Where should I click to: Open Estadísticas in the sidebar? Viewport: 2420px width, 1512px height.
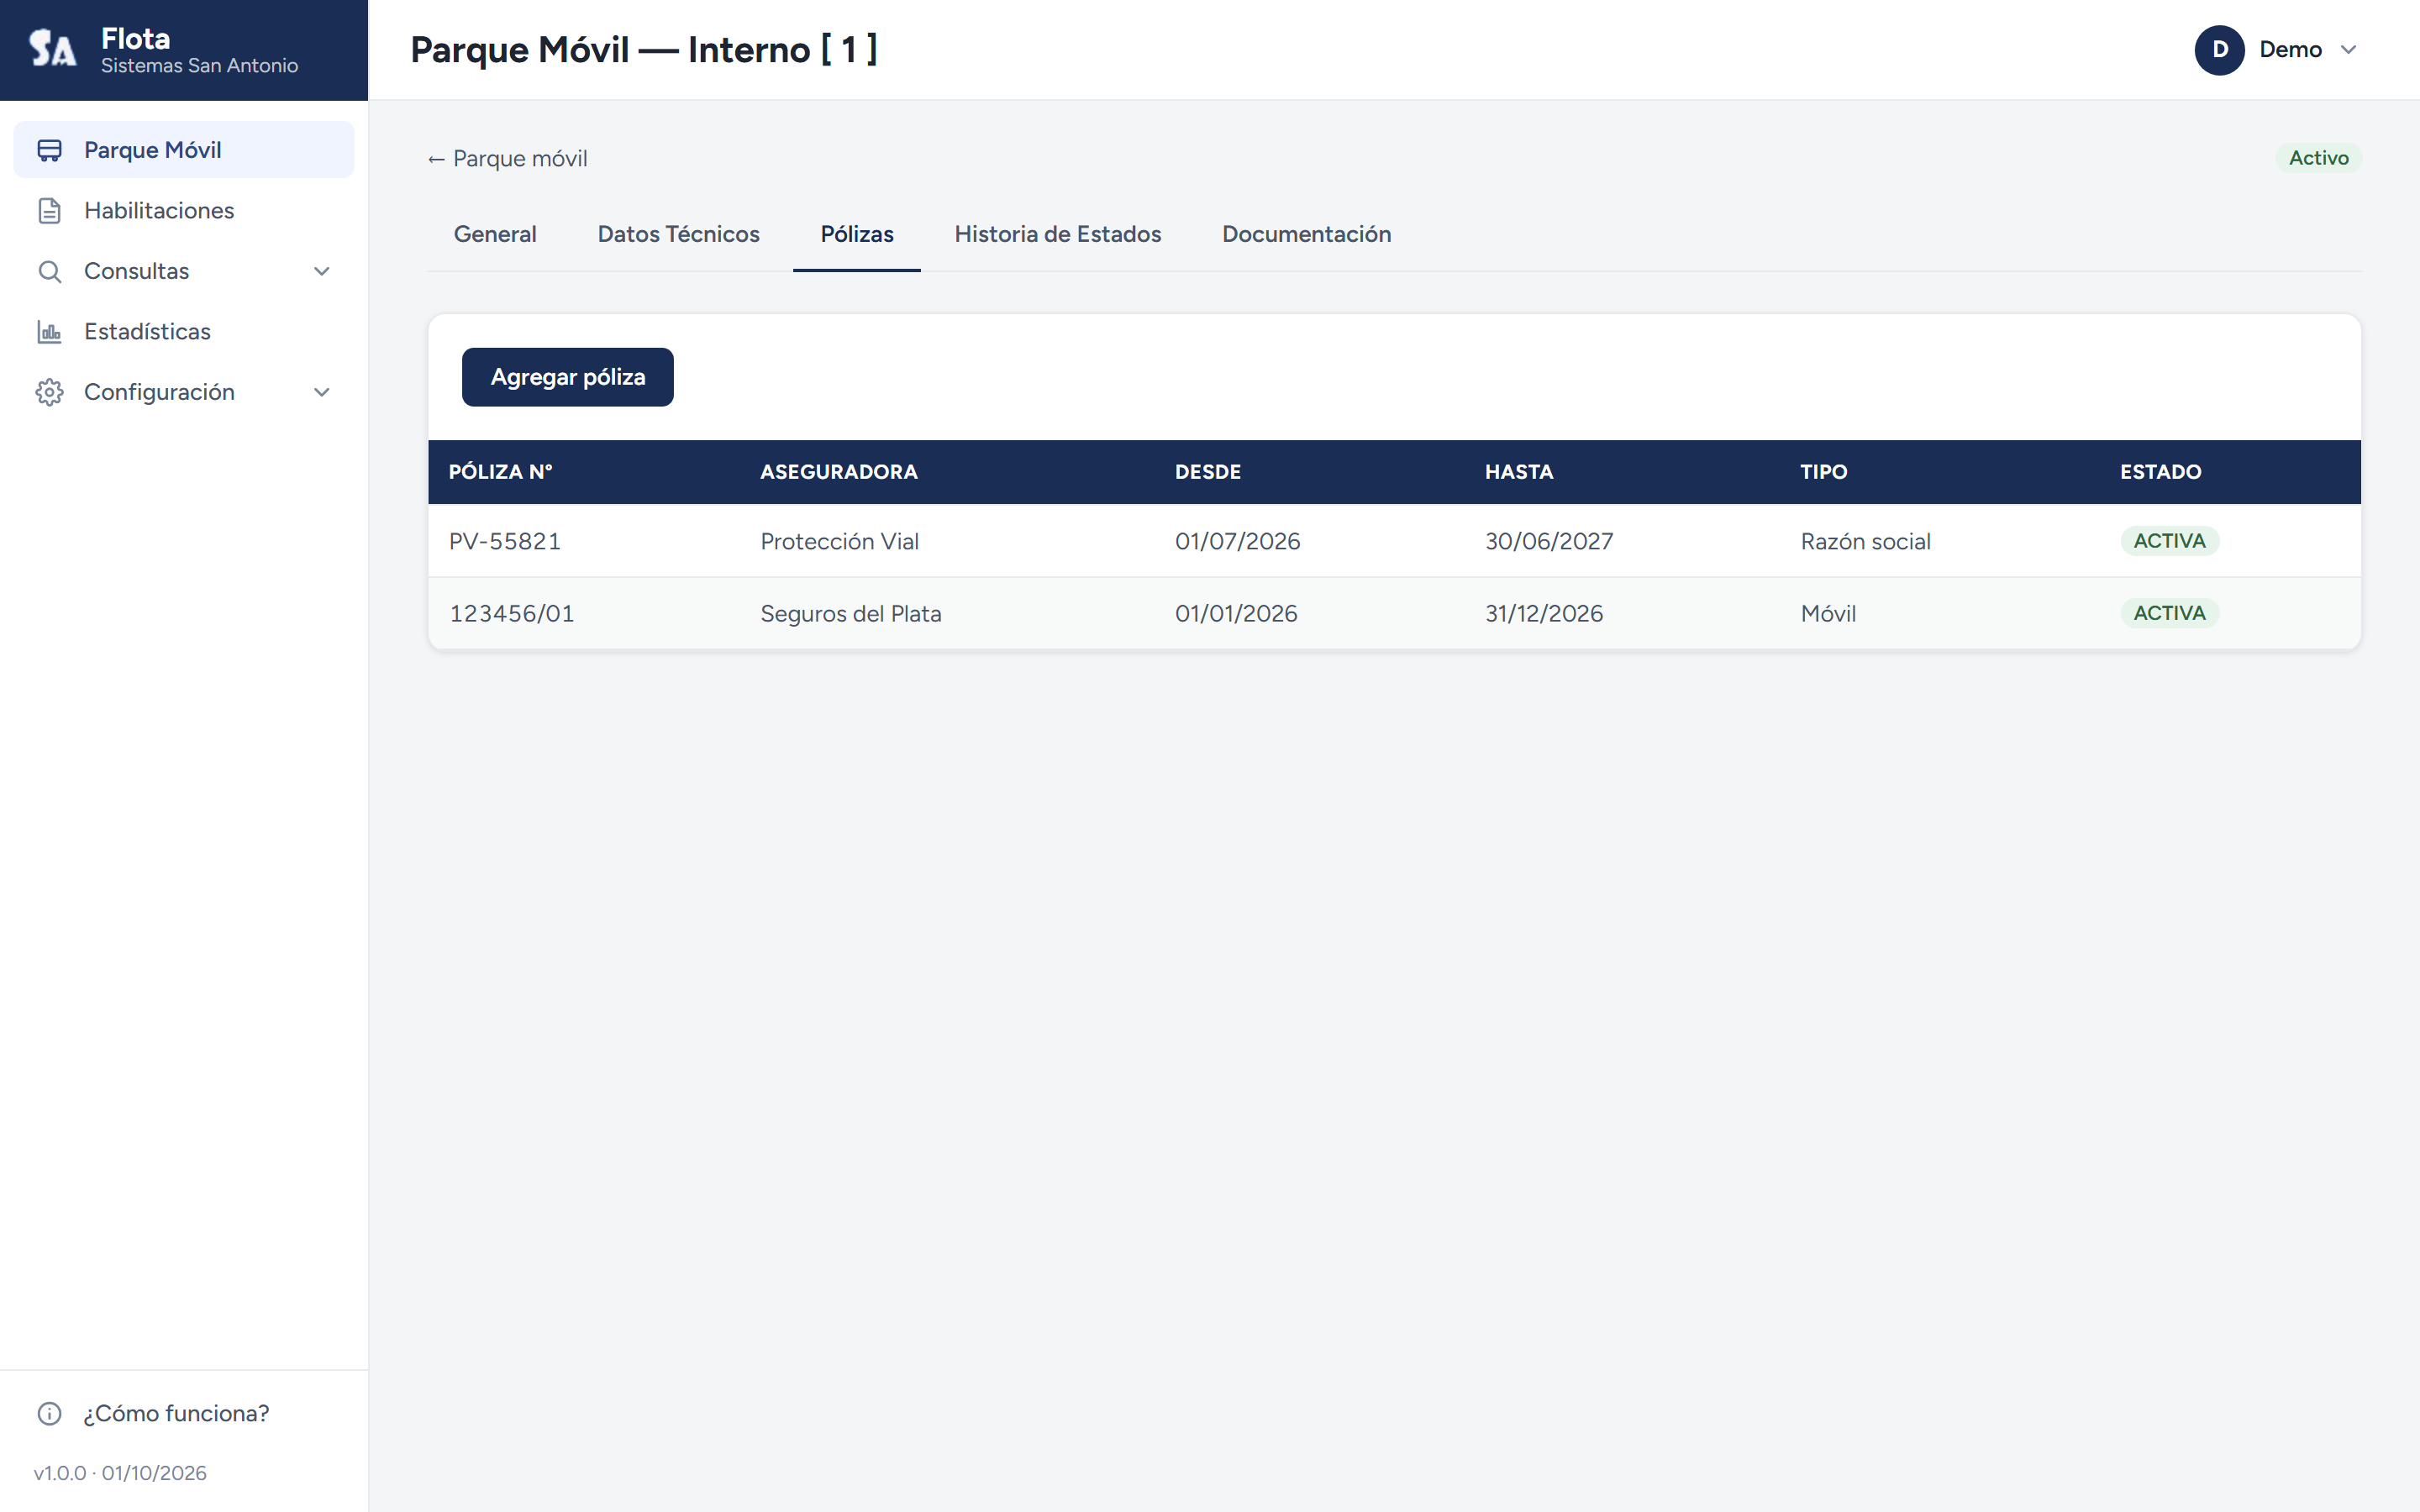184,332
